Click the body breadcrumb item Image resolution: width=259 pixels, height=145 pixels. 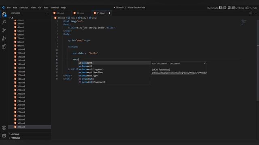tap(83, 18)
